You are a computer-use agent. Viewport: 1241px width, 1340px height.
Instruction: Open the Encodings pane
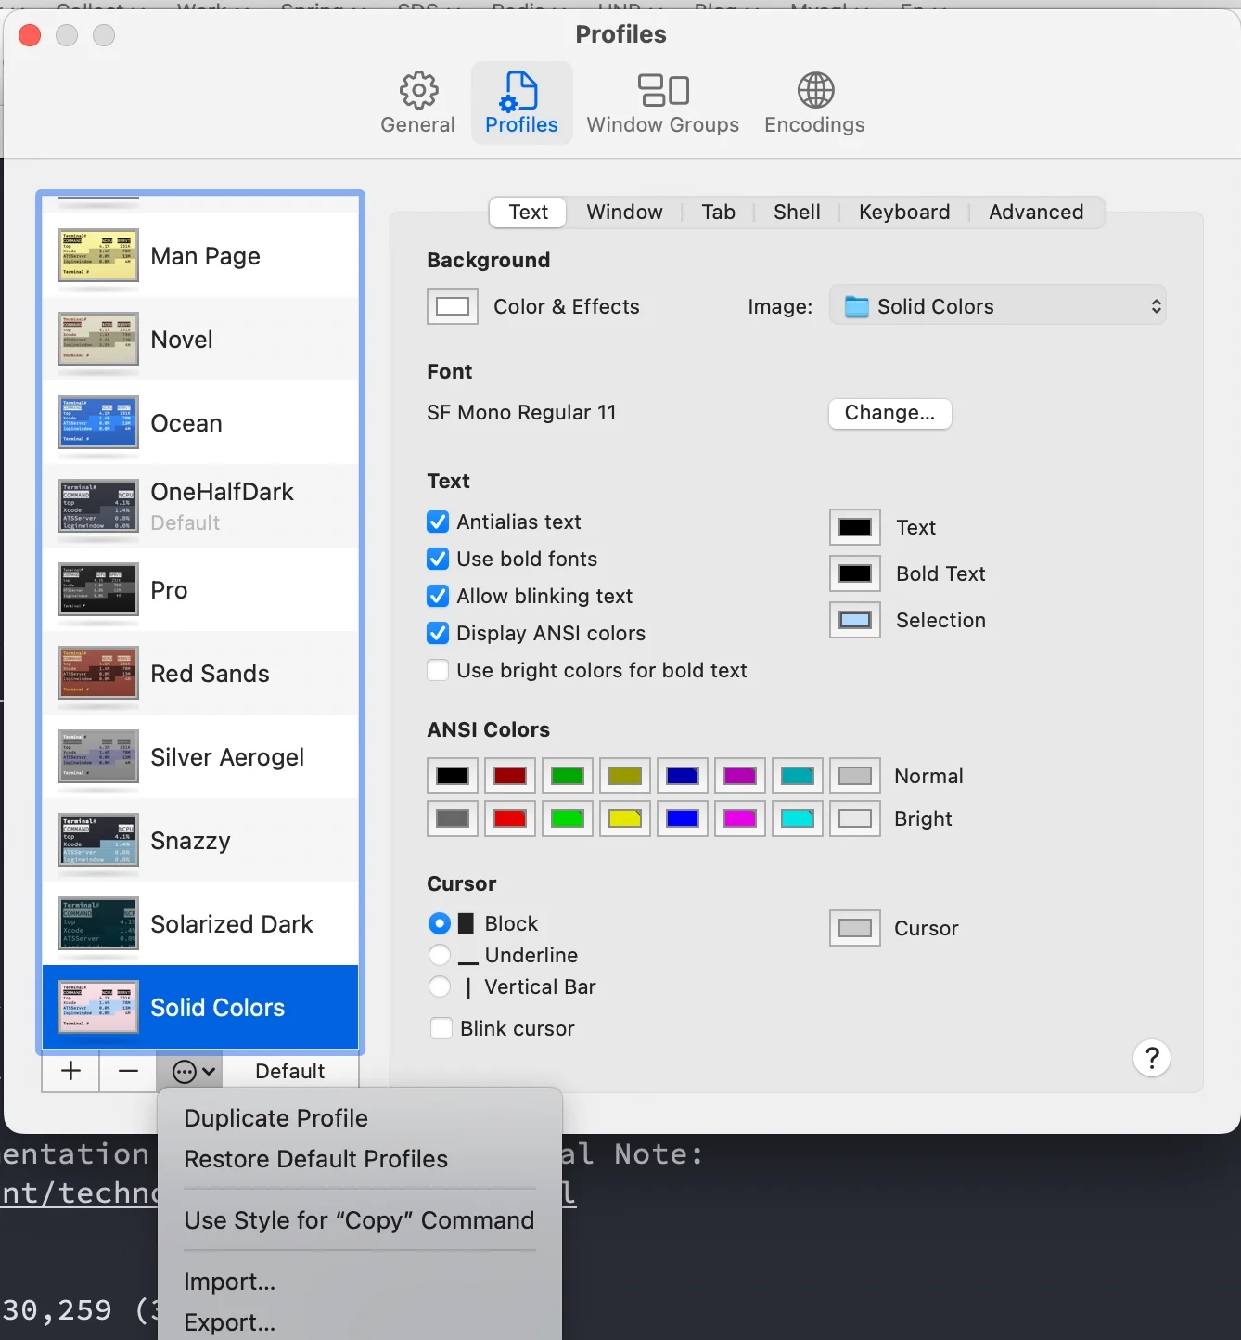(x=814, y=103)
